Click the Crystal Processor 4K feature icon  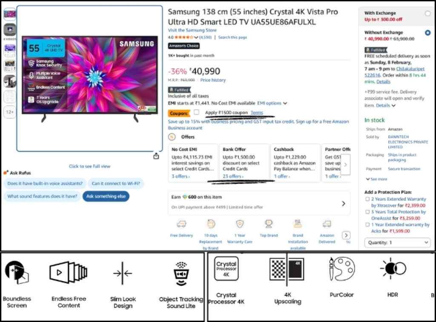[x=226, y=268]
